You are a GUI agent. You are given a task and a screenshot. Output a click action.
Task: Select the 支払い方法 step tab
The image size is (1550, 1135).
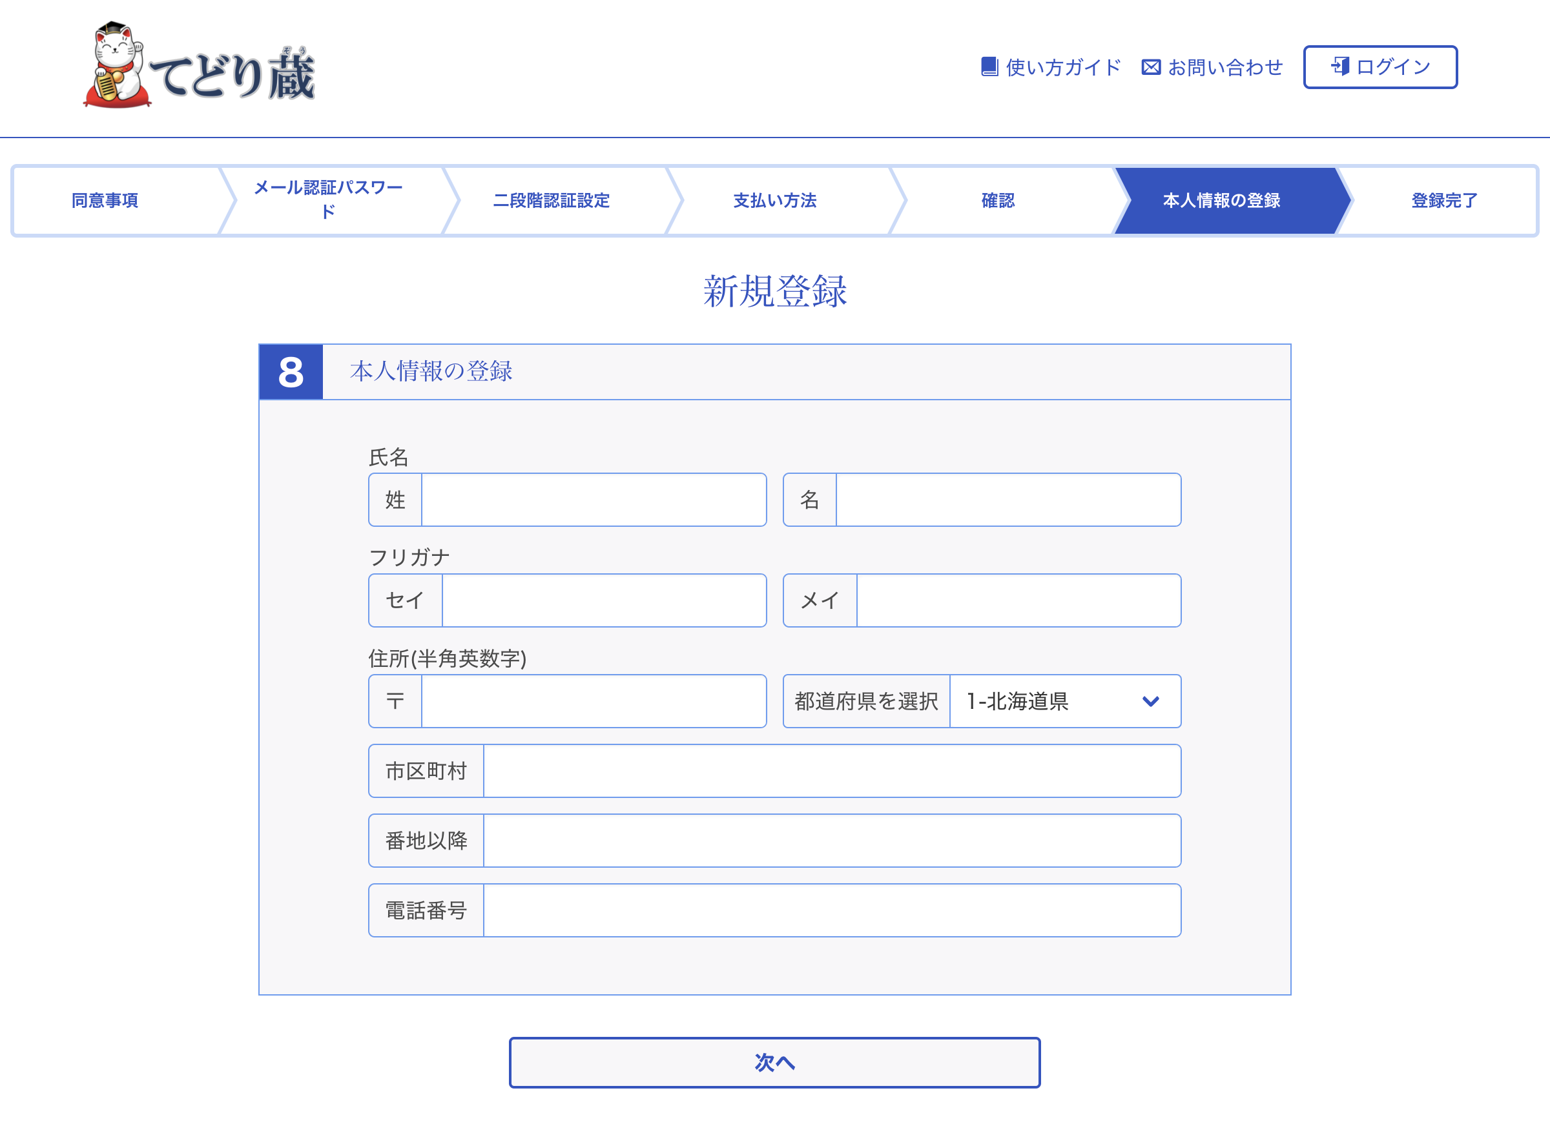[x=774, y=201]
